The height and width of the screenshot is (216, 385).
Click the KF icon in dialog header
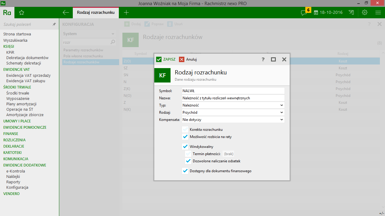tap(162, 75)
